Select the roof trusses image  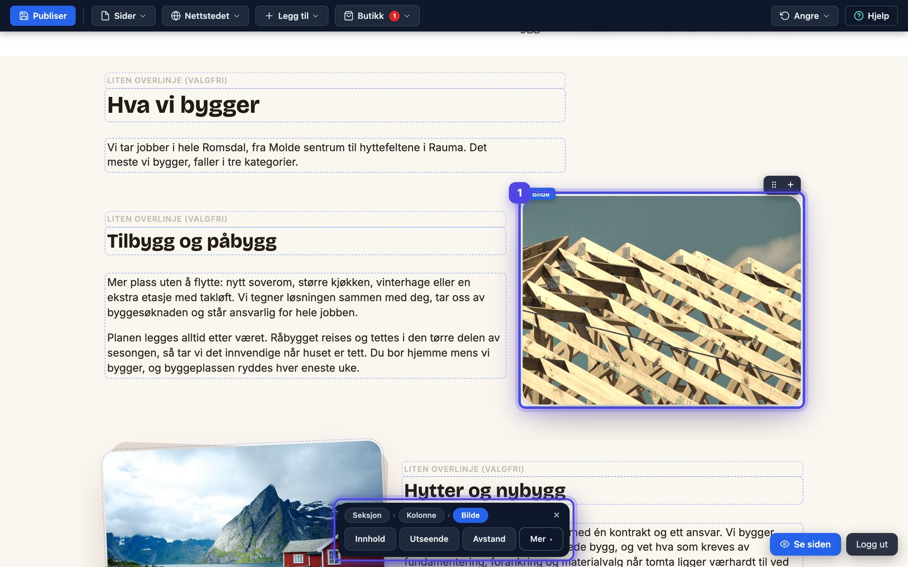[661, 301]
